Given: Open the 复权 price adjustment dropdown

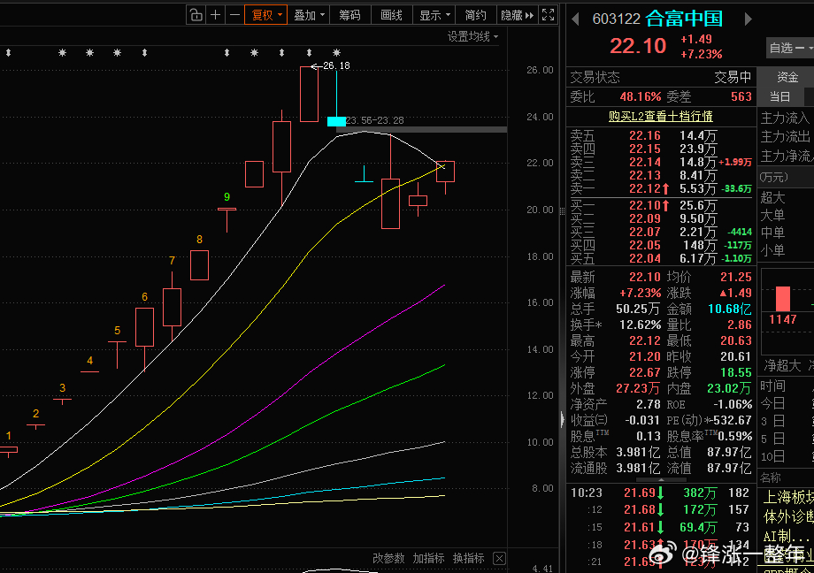Looking at the screenshot, I should pos(265,15).
